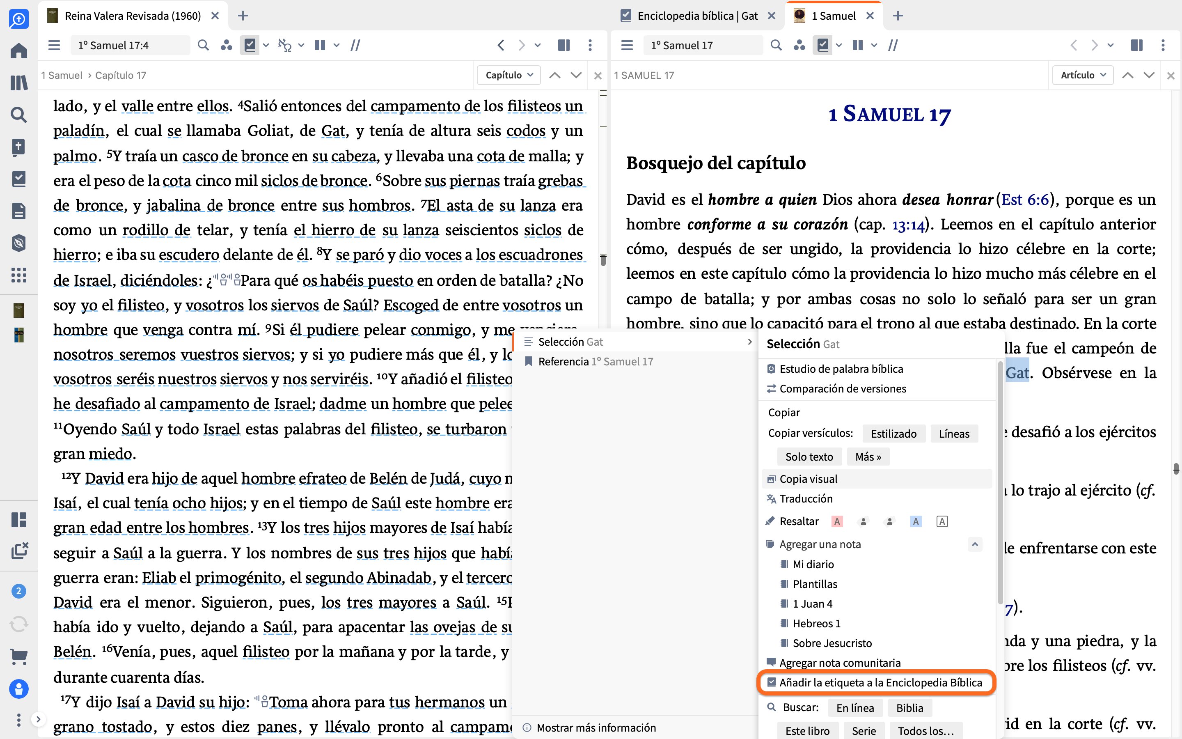Click the 1º Samuel 17 reference box
Screen dimensions: 1182x739
[x=703, y=46]
